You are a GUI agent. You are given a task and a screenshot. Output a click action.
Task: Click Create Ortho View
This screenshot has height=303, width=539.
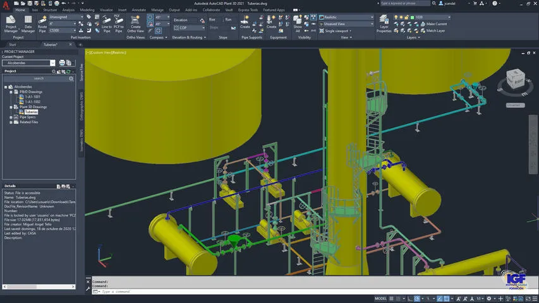pyautogui.click(x=135, y=24)
